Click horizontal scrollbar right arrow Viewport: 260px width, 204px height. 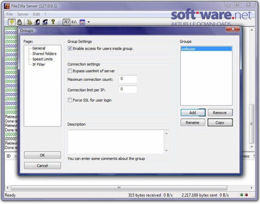coord(251,188)
